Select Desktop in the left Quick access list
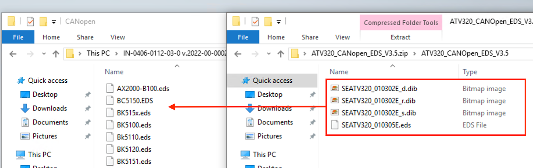The image size is (533, 168). click(45, 95)
